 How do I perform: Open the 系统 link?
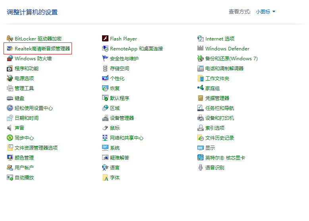pos(115,148)
